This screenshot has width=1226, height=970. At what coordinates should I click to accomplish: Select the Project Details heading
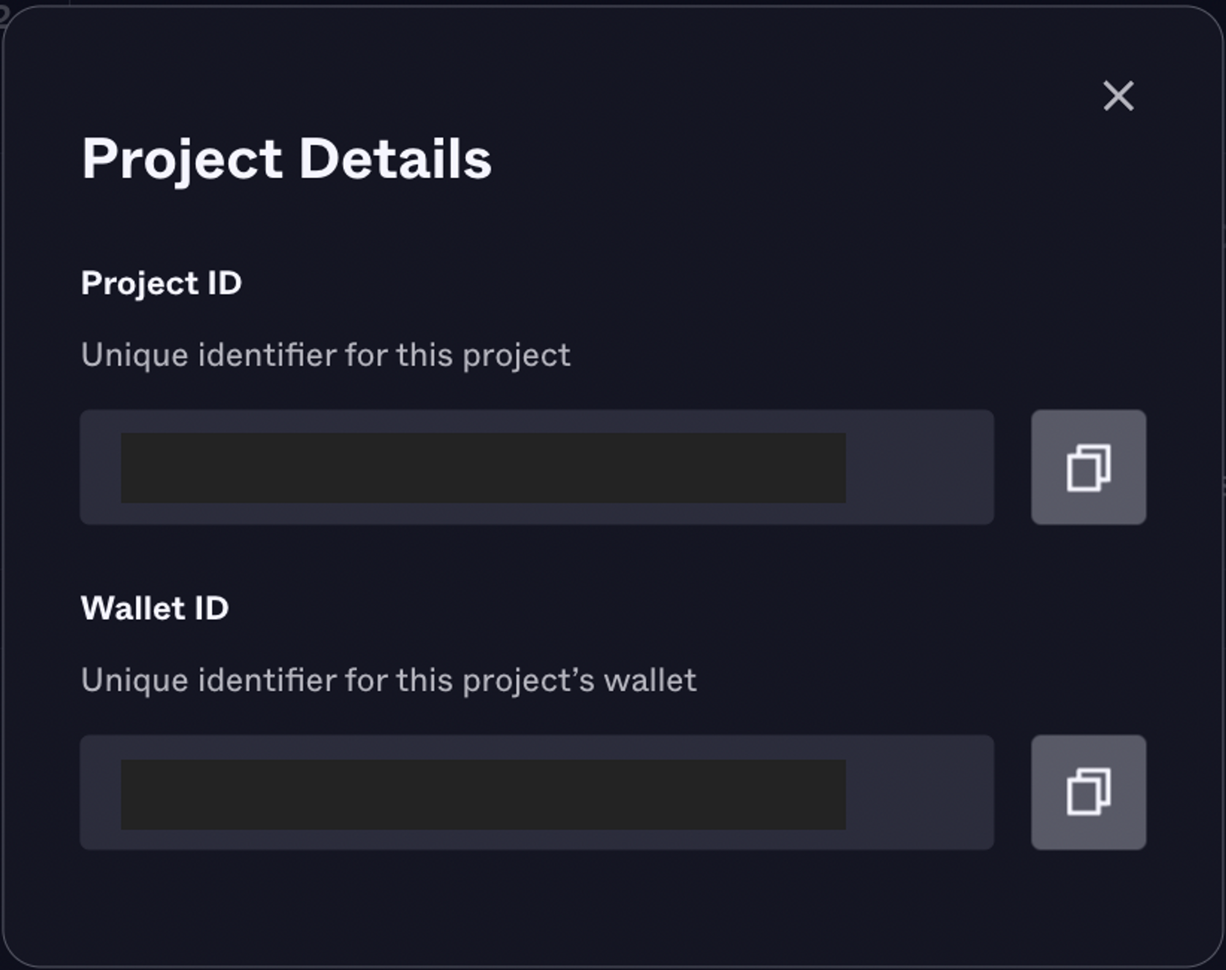(x=286, y=159)
